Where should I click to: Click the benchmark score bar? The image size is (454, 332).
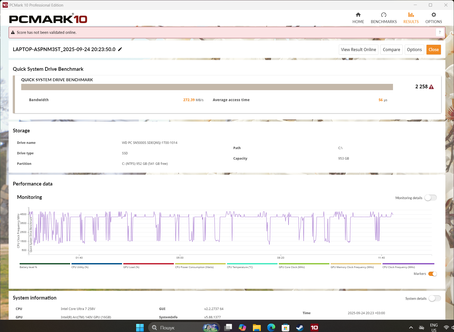[207, 87]
